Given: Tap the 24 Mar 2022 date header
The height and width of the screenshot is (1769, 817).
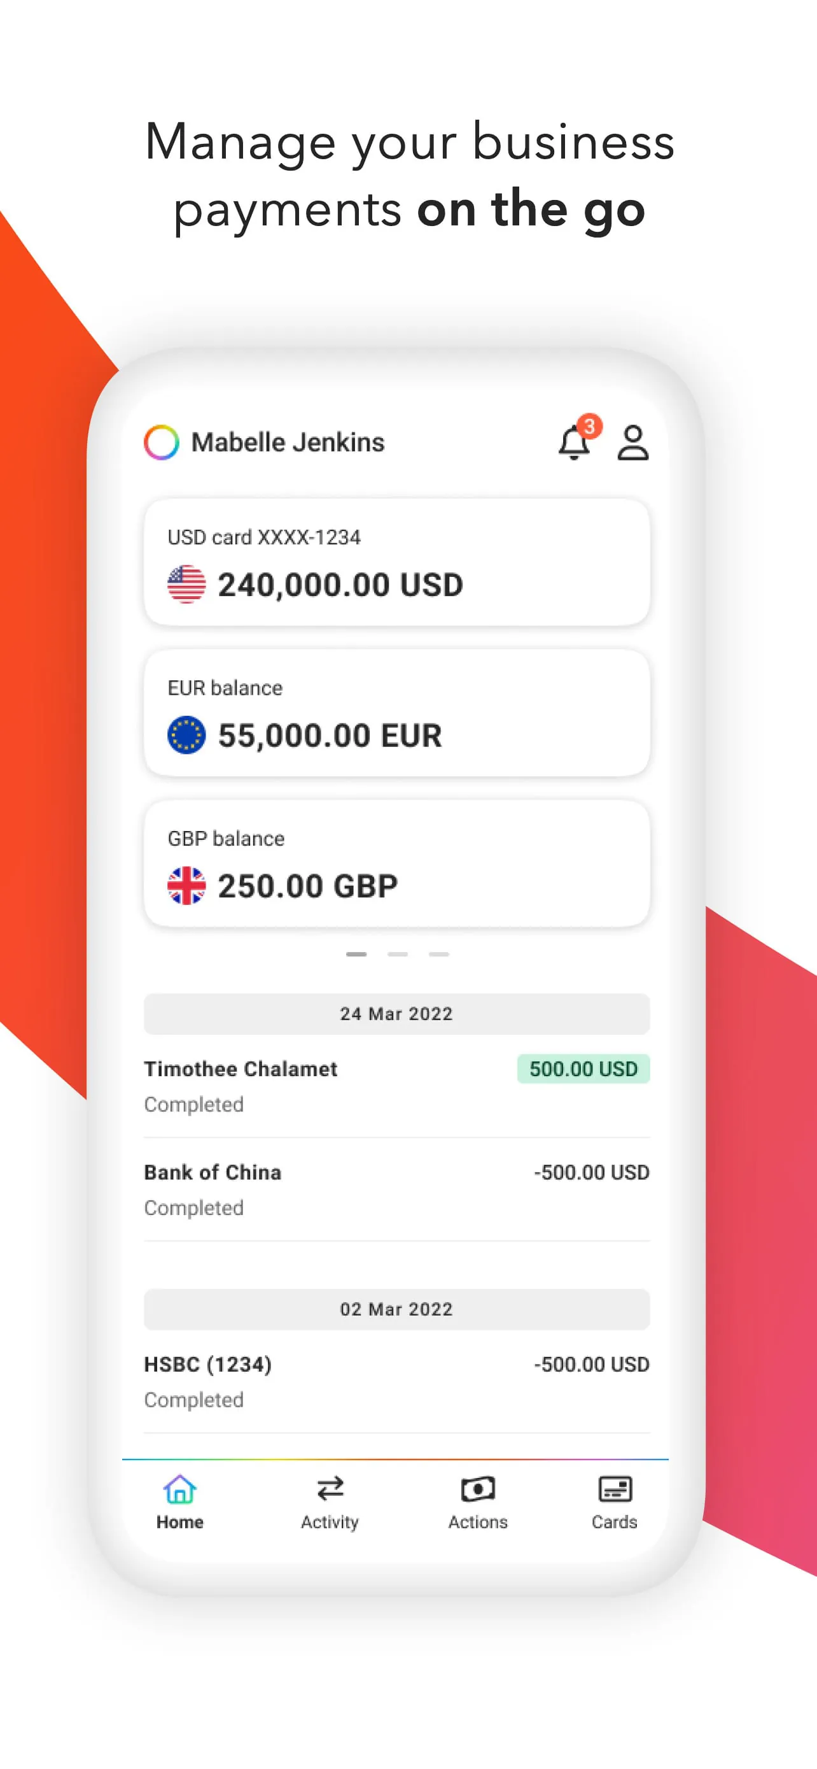Looking at the screenshot, I should pos(396,1013).
